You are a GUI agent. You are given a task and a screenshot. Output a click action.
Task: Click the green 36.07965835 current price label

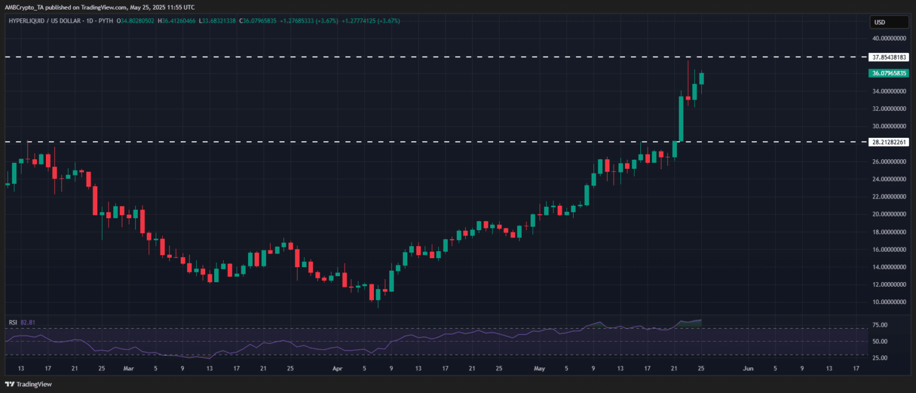(x=889, y=73)
